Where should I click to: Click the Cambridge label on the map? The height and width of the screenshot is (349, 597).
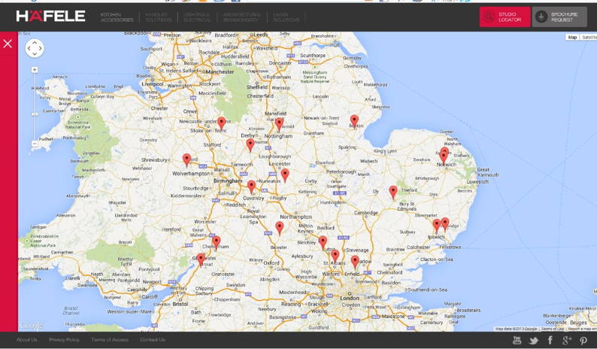366,213
